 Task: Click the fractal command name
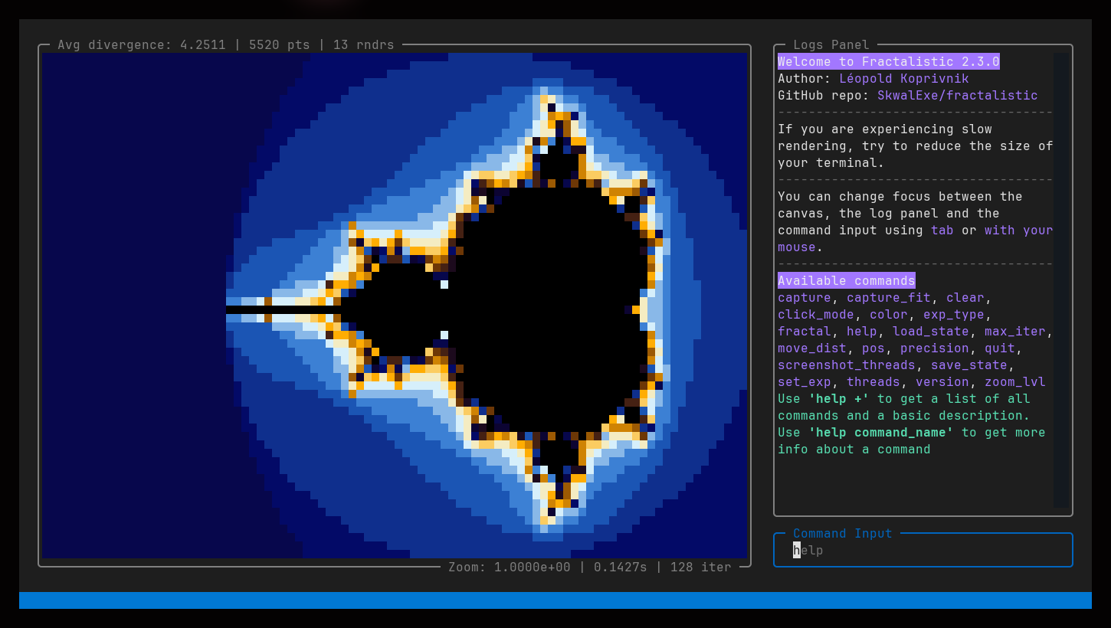[x=804, y=331]
